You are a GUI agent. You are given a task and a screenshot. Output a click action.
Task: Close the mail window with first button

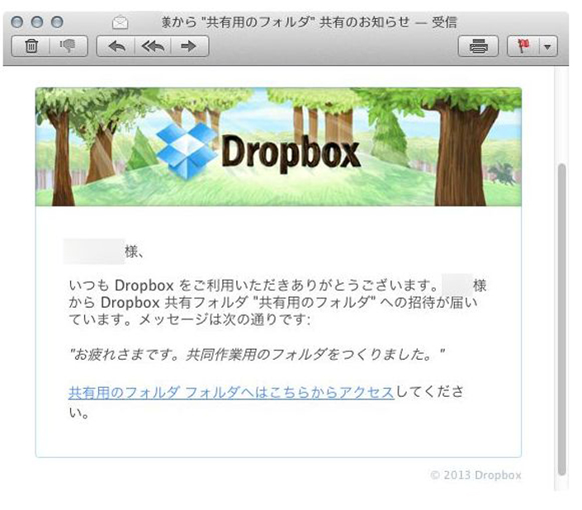click(x=17, y=22)
